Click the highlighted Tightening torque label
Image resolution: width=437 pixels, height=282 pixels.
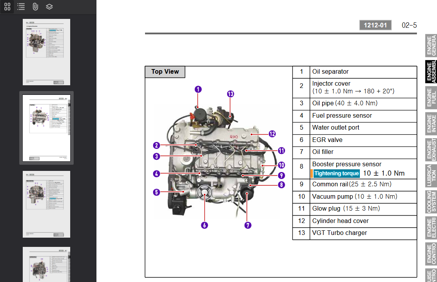pyautogui.click(x=336, y=173)
